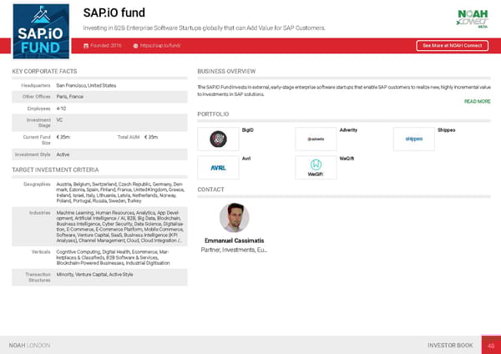This screenshot has width=501, height=354.
Task: Click the Target Investment Criteria heading
Action: (x=54, y=170)
